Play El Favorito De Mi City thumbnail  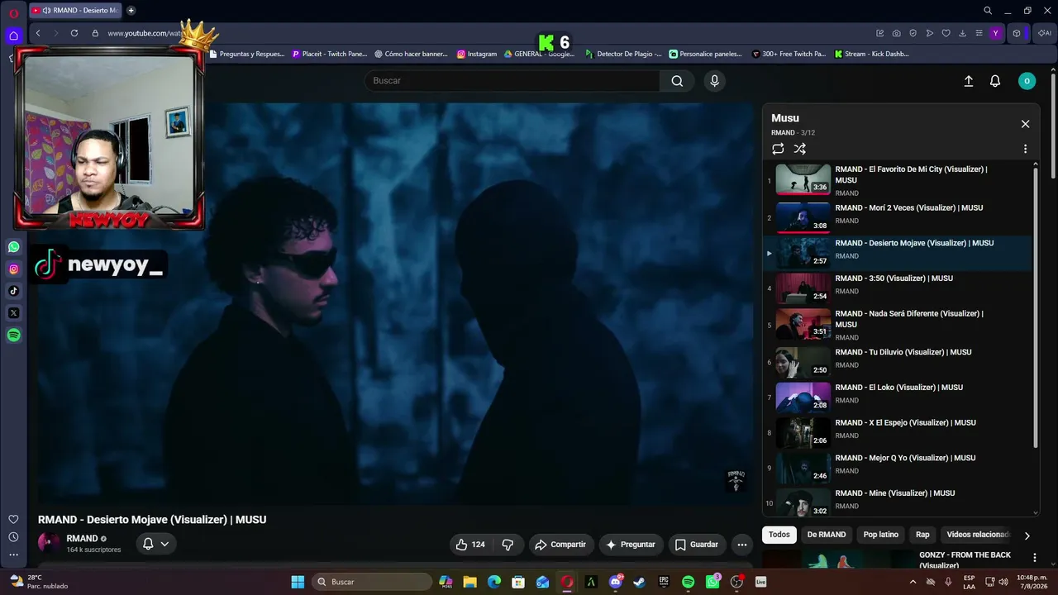[x=803, y=179]
